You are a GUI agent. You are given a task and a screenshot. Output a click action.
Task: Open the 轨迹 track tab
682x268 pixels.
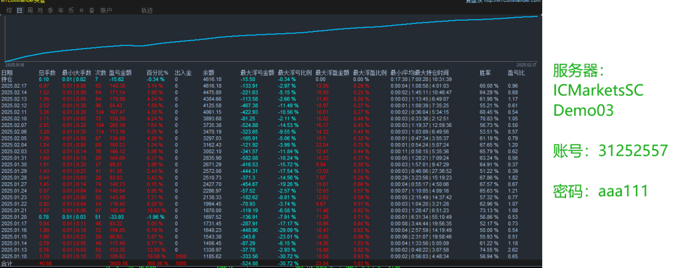pyautogui.click(x=147, y=11)
